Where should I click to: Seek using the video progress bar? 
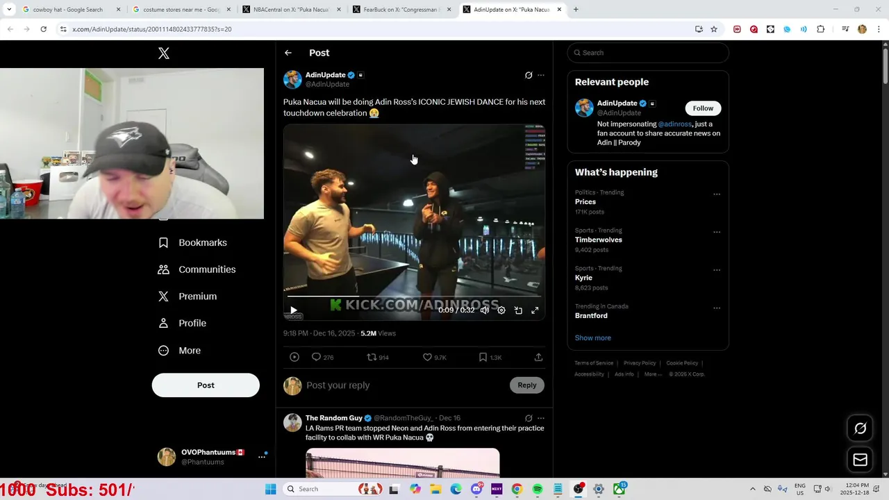point(414,297)
